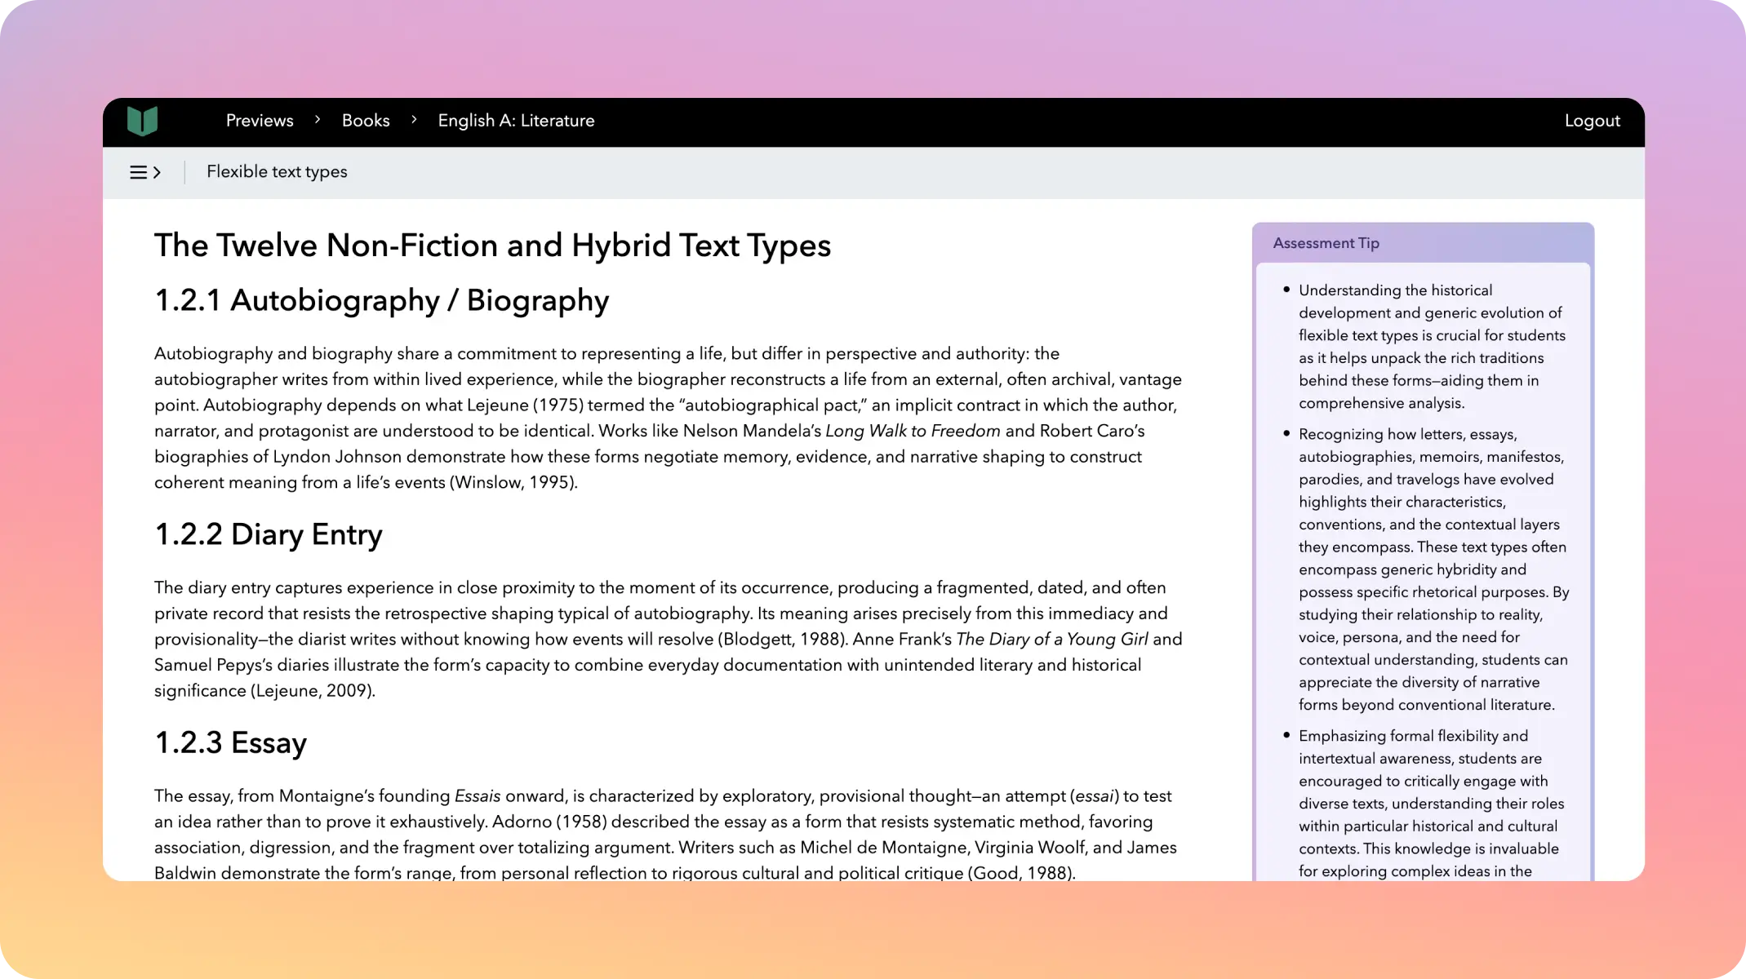
Task: Click the italic word Essais
Action: point(478,795)
